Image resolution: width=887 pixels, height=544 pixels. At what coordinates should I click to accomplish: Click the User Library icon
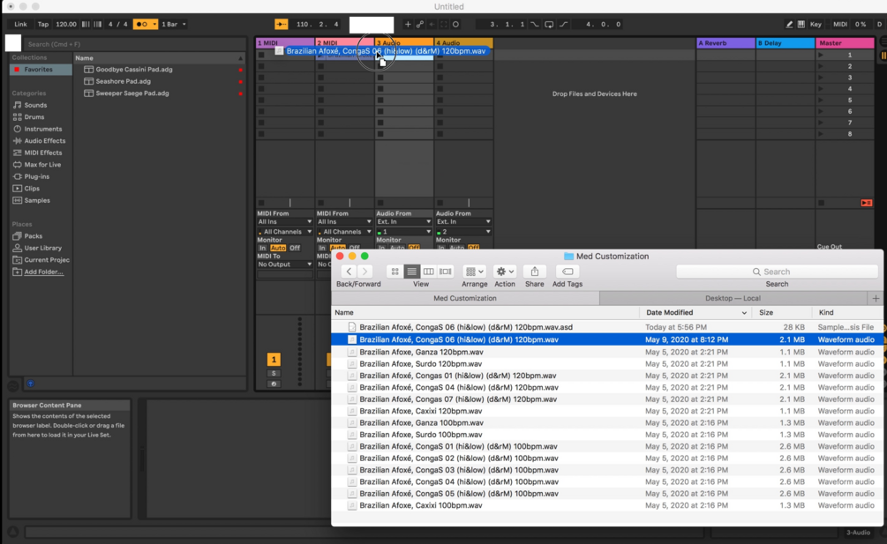[x=17, y=248]
